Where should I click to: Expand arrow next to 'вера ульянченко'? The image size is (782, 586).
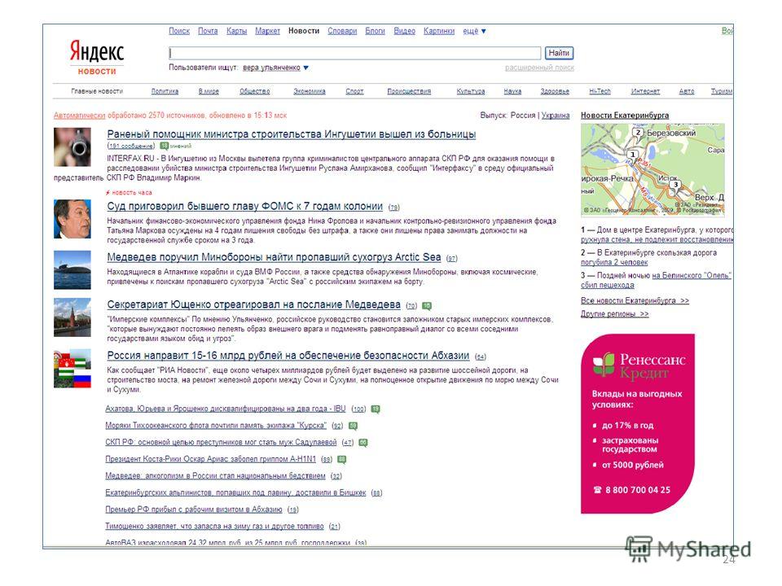tap(305, 68)
